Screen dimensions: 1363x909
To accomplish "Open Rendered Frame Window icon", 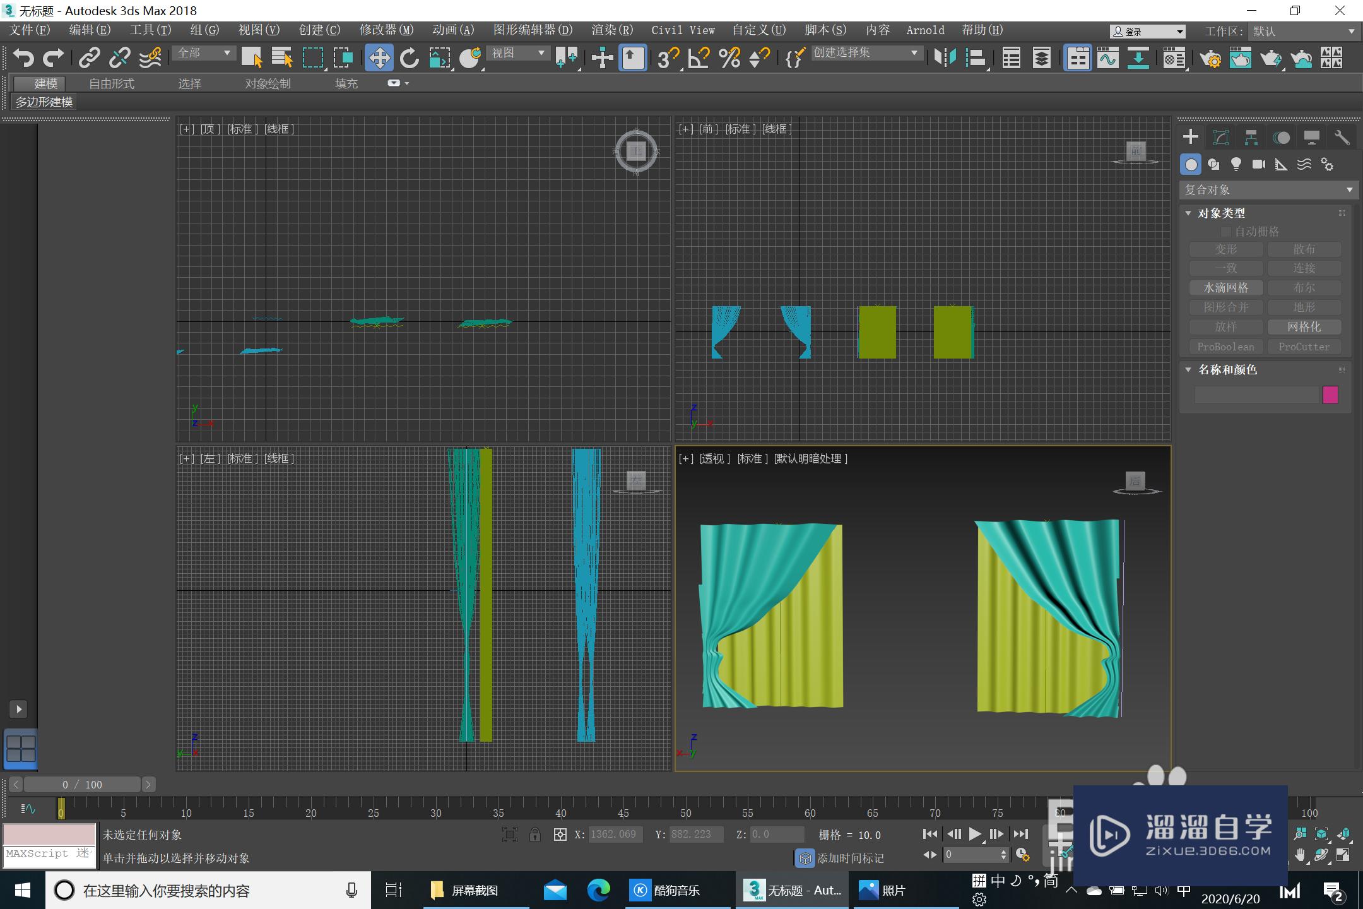I will 1241,58.
